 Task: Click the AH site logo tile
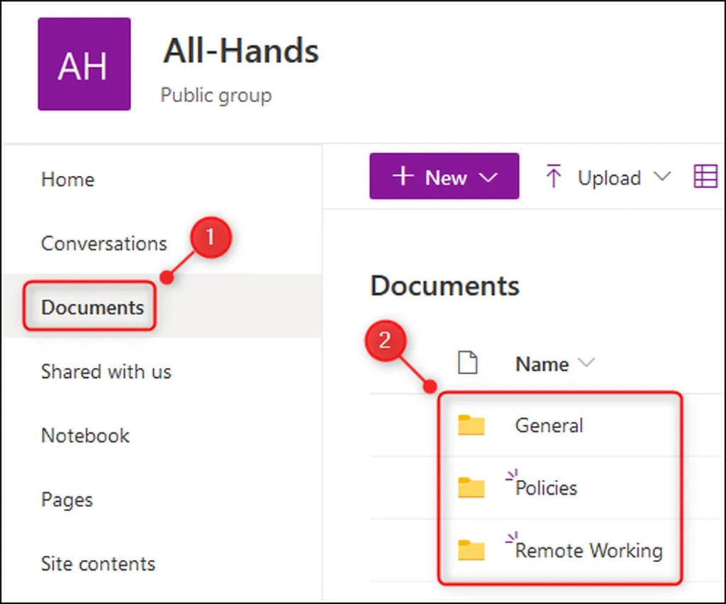coord(84,65)
